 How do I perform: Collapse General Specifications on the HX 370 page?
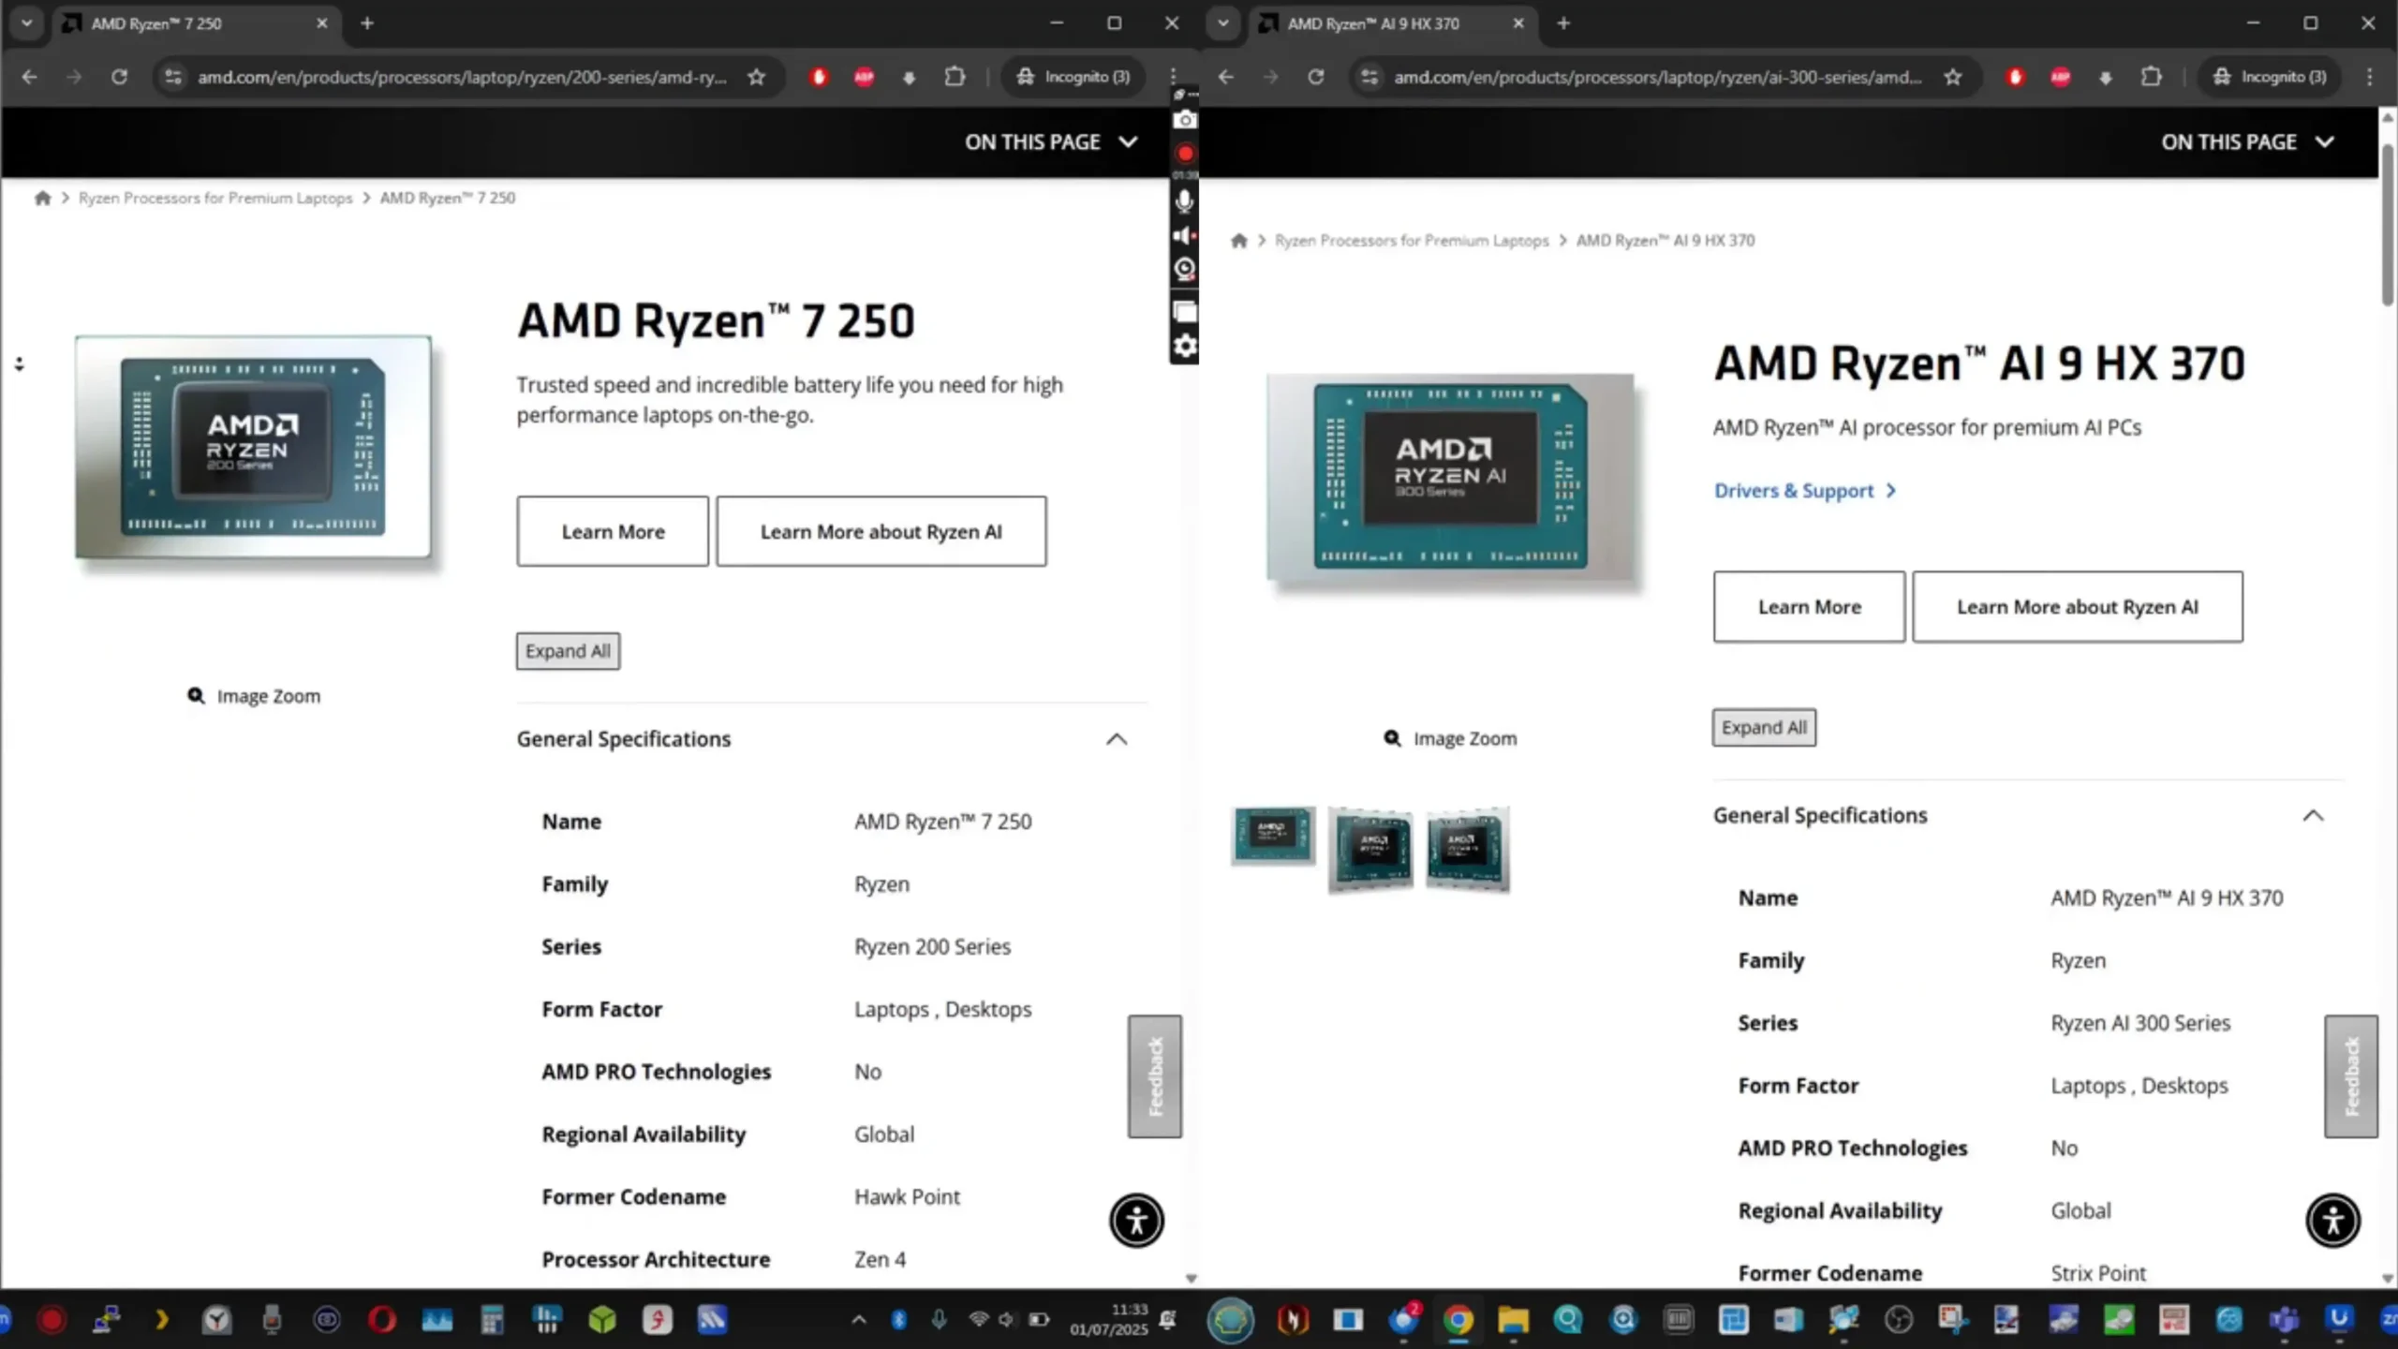pos(2313,816)
